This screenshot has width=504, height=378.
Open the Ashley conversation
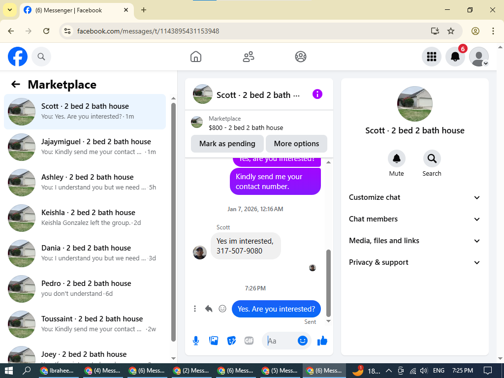pos(85,182)
